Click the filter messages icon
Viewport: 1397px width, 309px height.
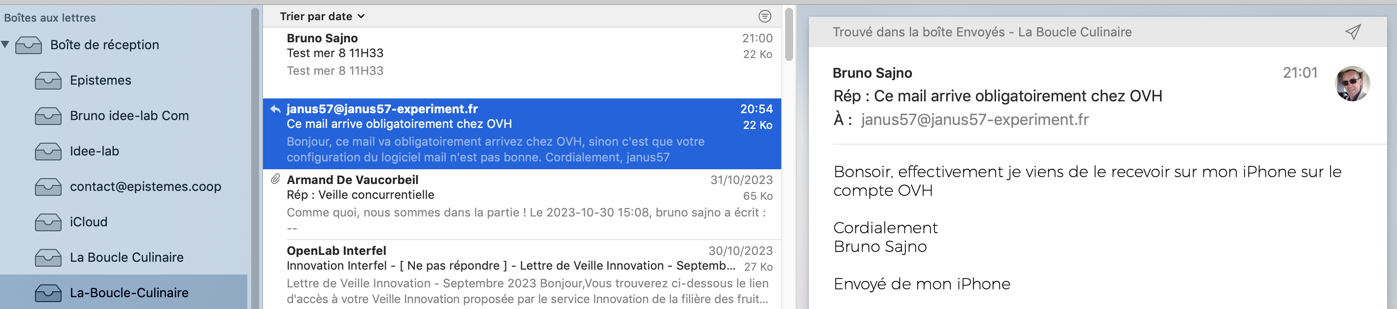tap(764, 16)
